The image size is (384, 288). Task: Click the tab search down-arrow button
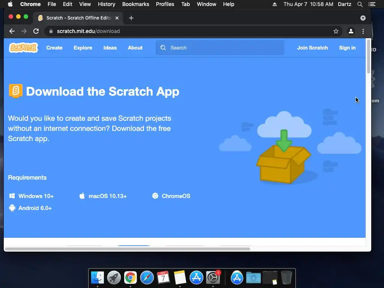click(x=363, y=18)
